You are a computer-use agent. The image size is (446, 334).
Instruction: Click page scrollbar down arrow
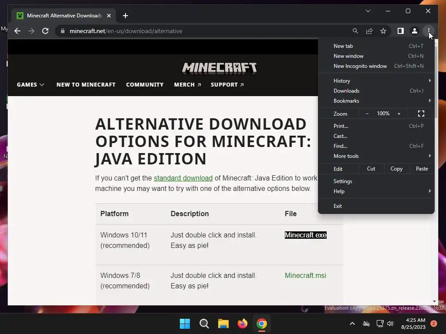(434, 301)
